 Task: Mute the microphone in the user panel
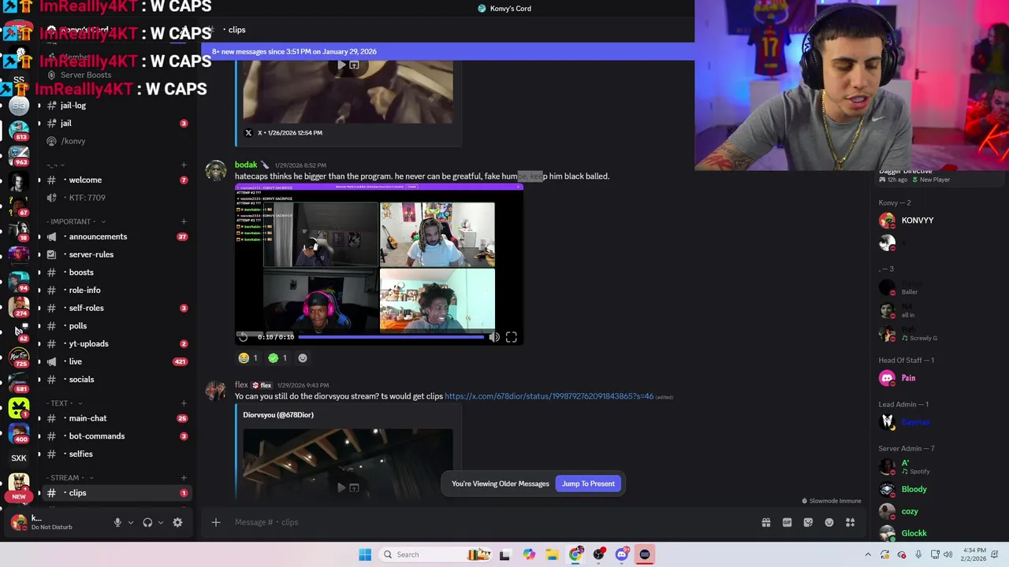tap(117, 522)
